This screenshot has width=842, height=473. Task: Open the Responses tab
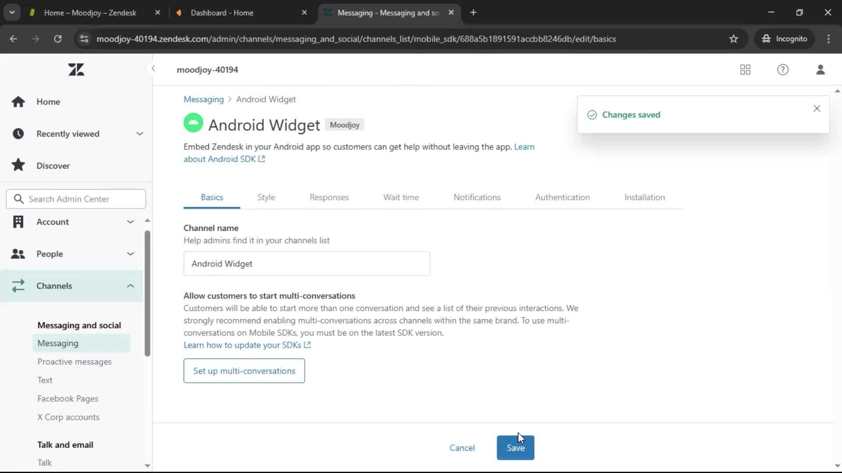[329, 198]
